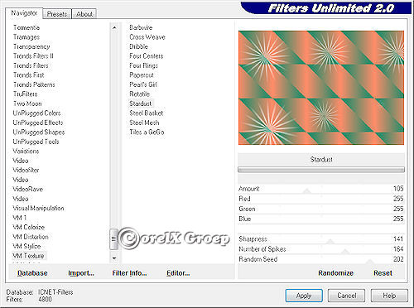Apply the Stardust filter
The image size is (414, 308).
point(304,296)
